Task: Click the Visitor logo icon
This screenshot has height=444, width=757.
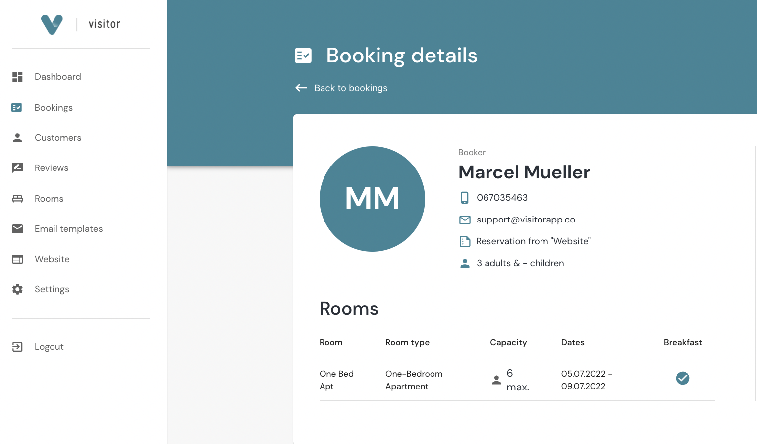Action: click(x=52, y=24)
